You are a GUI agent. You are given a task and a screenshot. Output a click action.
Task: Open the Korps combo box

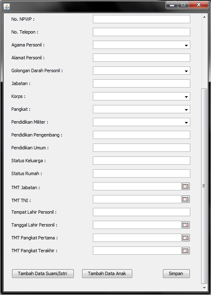click(141, 96)
